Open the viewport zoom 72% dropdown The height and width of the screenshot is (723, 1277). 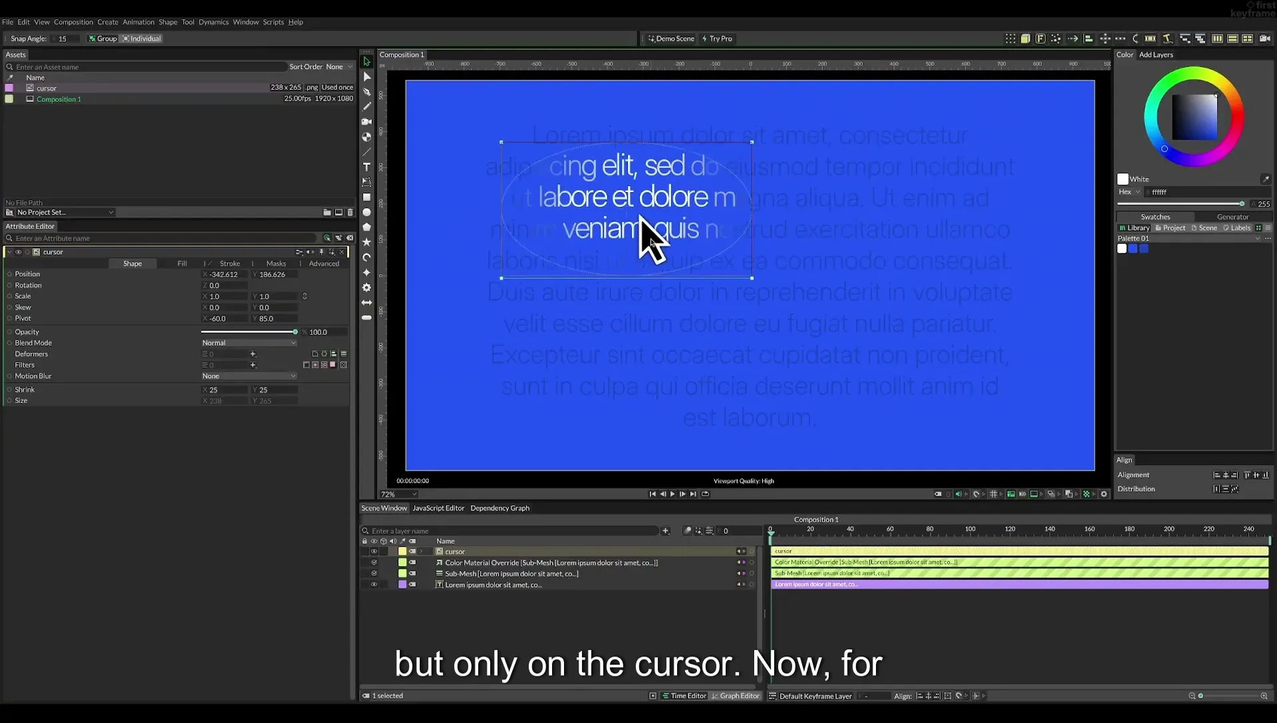coord(398,494)
